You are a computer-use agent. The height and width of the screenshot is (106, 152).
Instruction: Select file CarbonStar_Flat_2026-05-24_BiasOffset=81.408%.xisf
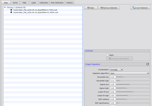pyautogui.click(x=36, y=12)
